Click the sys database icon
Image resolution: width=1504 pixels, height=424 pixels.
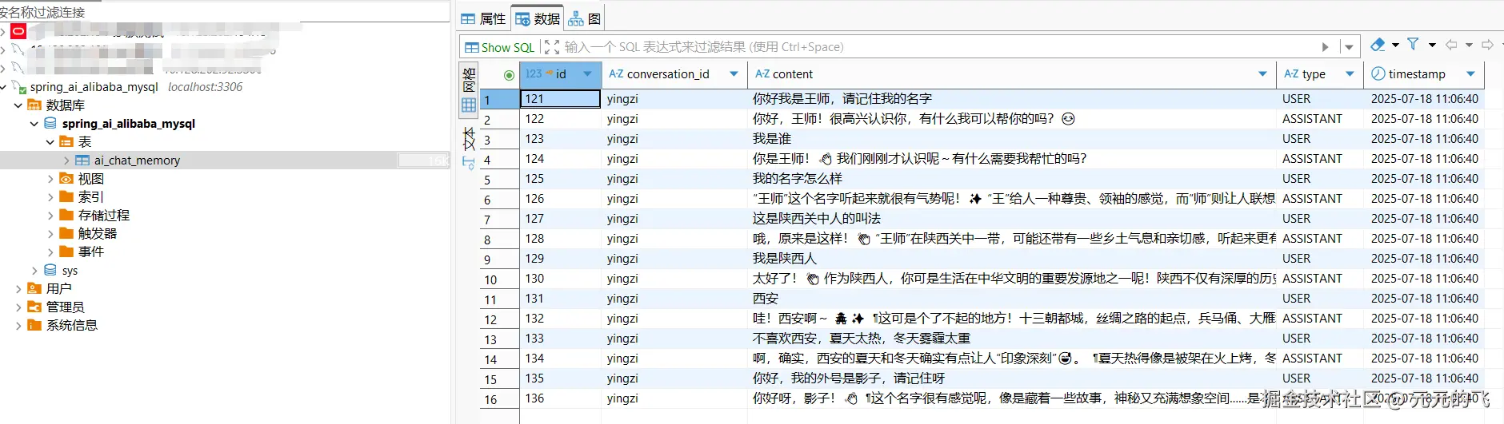pos(50,271)
